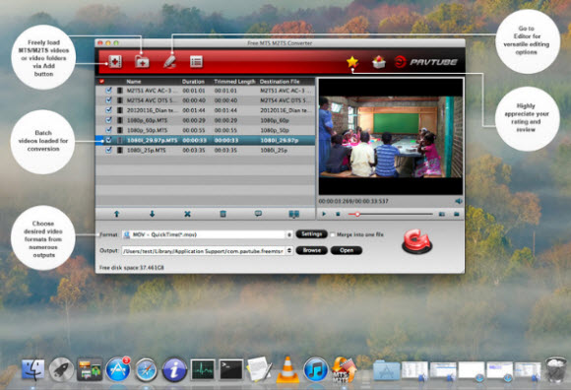This screenshot has height=390, width=571.
Task: Click the video preview area
Action: (x=391, y=137)
